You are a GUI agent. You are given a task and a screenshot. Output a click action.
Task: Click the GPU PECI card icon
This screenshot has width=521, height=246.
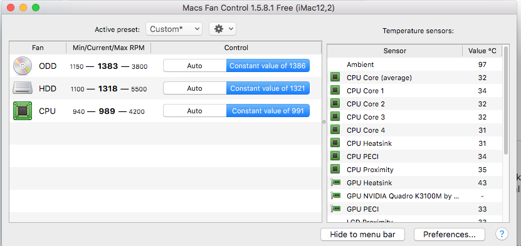point(336,209)
